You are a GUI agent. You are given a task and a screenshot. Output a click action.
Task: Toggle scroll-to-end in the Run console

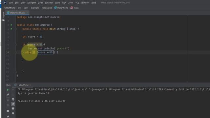pyautogui.click(x=13, y=104)
